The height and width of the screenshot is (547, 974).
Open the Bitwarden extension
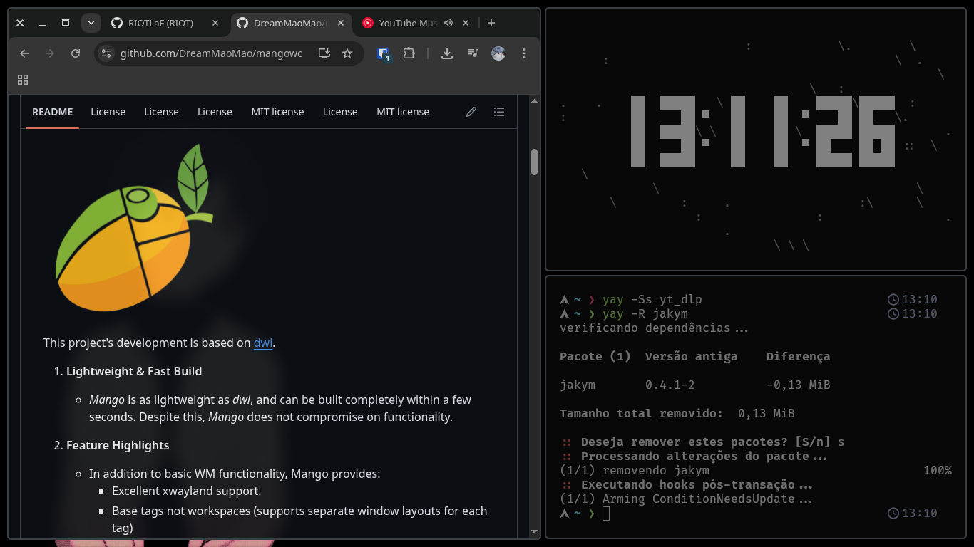(x=384, y=53)
